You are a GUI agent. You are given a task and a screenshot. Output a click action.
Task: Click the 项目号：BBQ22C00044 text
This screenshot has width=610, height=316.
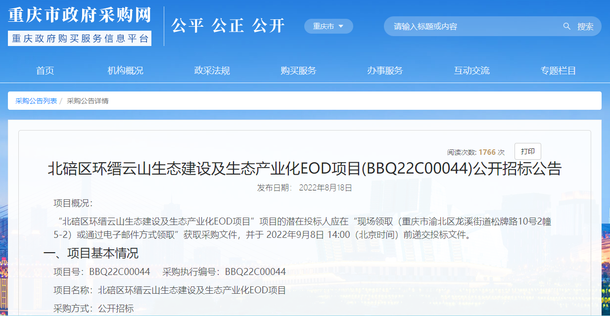click(x=102, y=271)
